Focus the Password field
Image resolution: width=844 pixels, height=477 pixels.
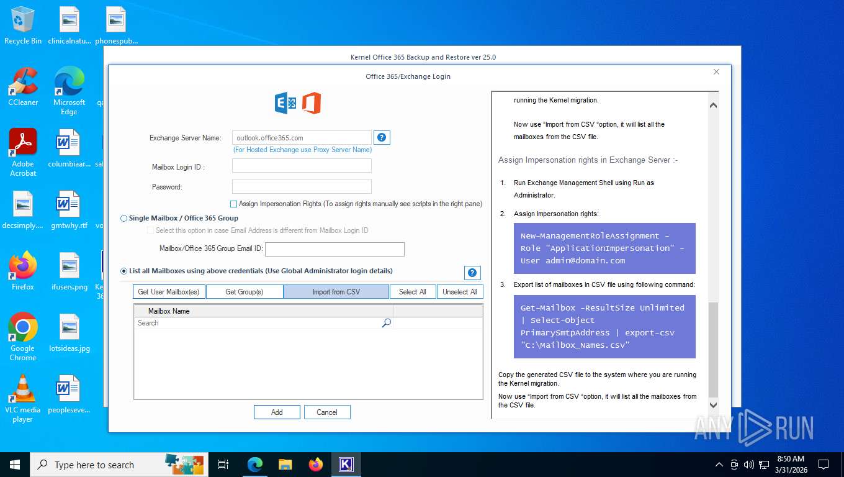point(302,186)
